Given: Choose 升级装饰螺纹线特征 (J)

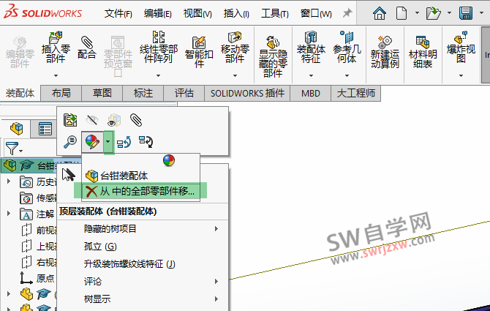Looking at the screenshot, I should tap(143, 264).
